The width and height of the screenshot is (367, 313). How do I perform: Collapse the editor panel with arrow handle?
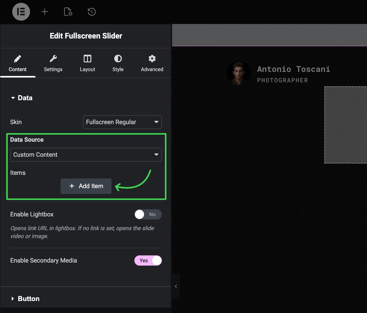tap(176, 286)
